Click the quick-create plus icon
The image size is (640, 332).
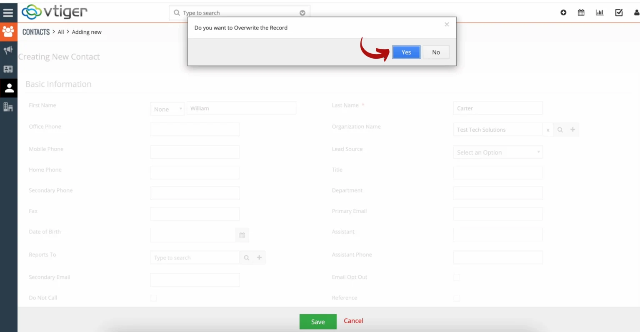563,12
